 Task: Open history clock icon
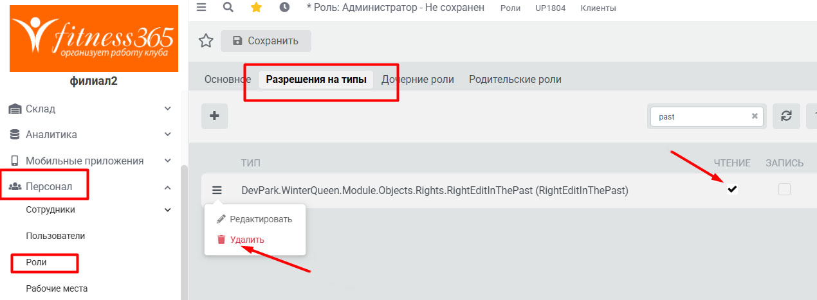[x=284, y=7]
